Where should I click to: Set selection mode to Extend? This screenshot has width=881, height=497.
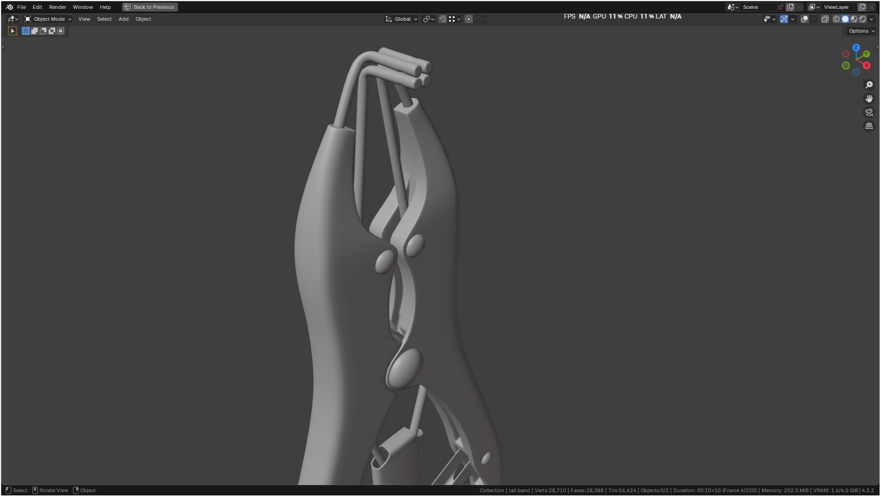tap(35, 31)
